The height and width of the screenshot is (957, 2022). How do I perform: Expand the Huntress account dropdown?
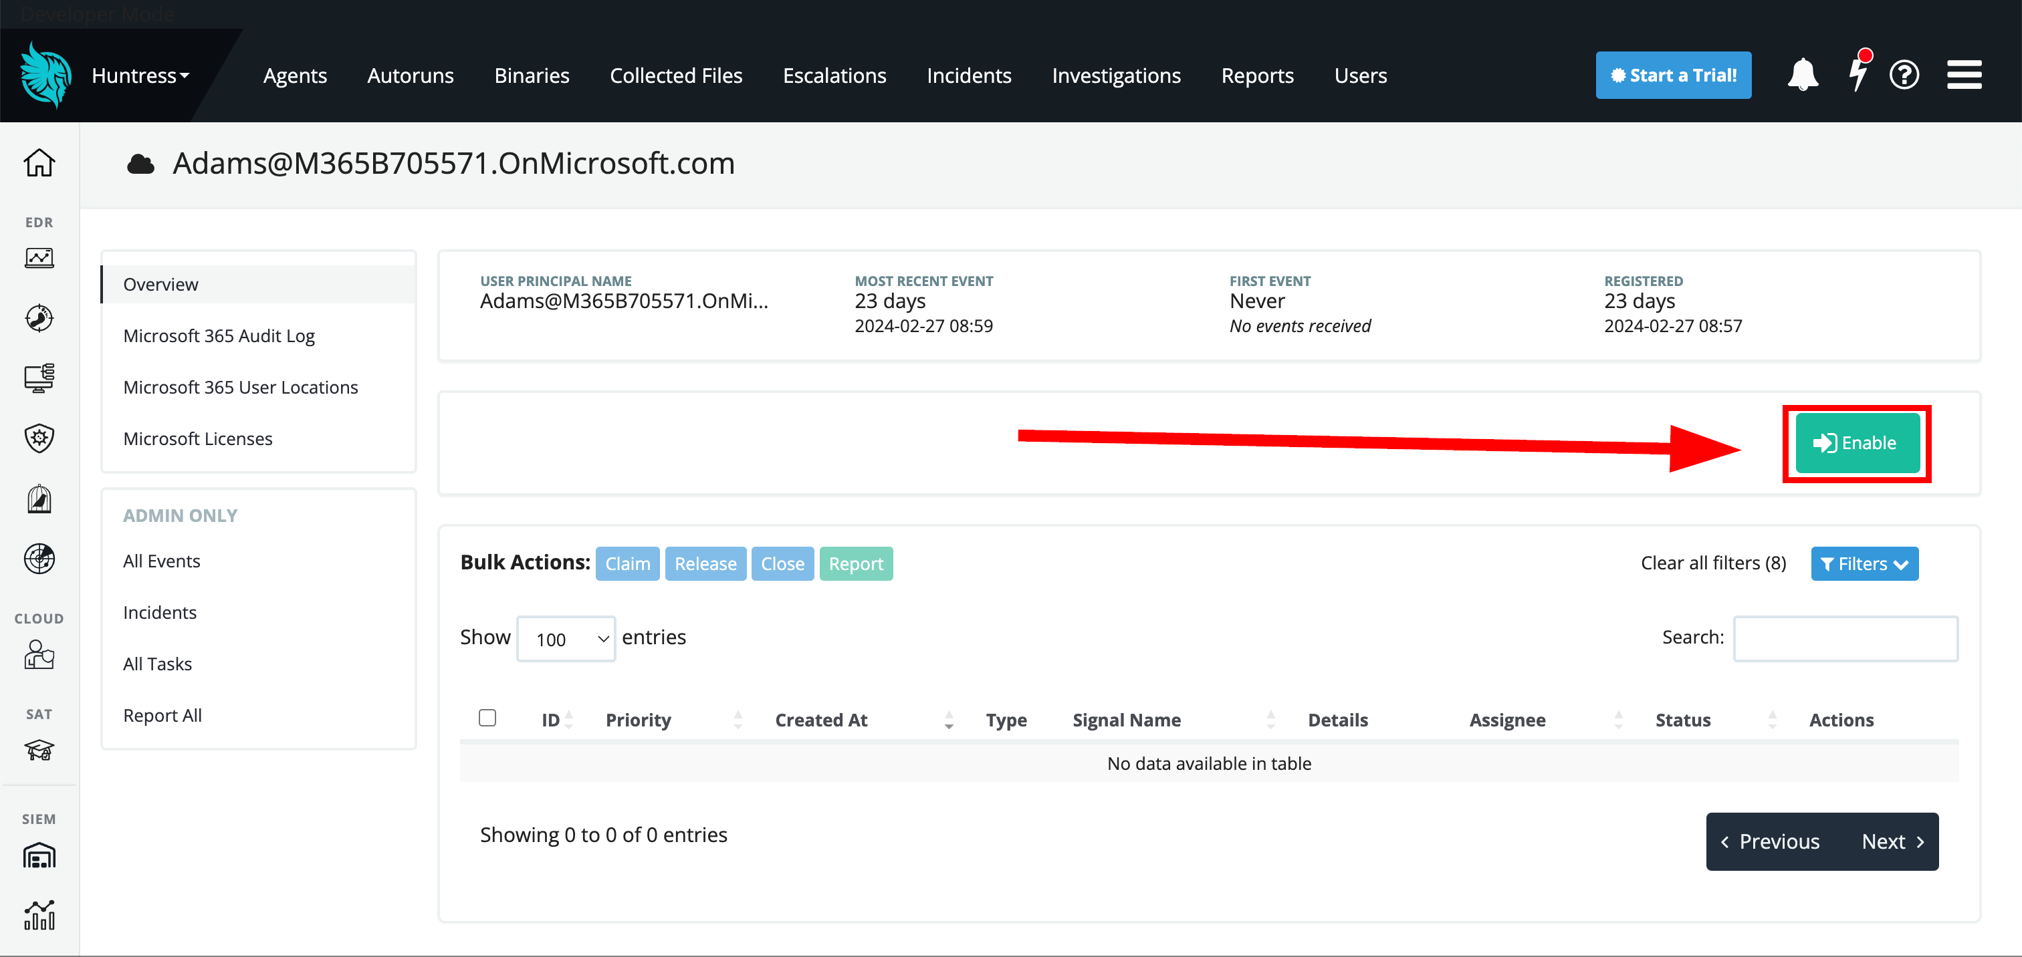[x=140, y=76]
